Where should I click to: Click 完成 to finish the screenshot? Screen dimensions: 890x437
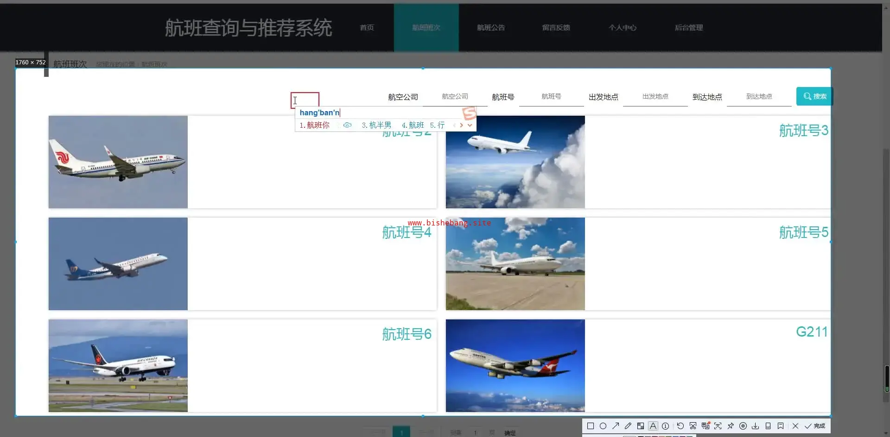pyautogui.click(x=815, y=426)
